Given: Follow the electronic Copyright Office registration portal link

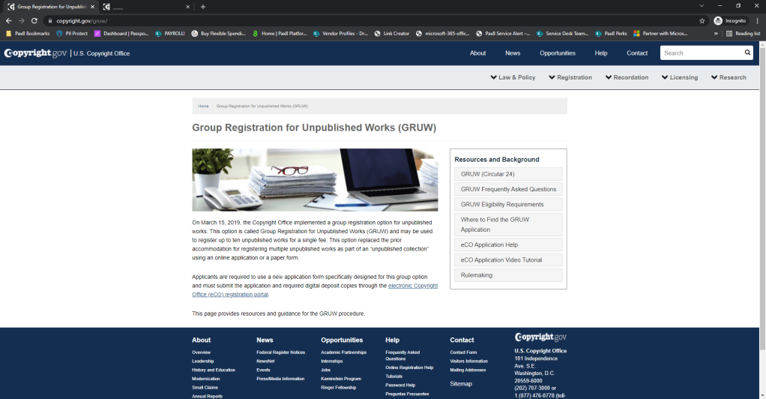Looking at the screenshot, I should pyautogui.click(x=412, y=286).
